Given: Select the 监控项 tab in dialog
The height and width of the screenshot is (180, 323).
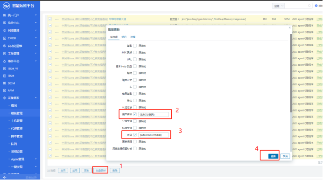Looking at the screenshot, I should coord(114,37).
